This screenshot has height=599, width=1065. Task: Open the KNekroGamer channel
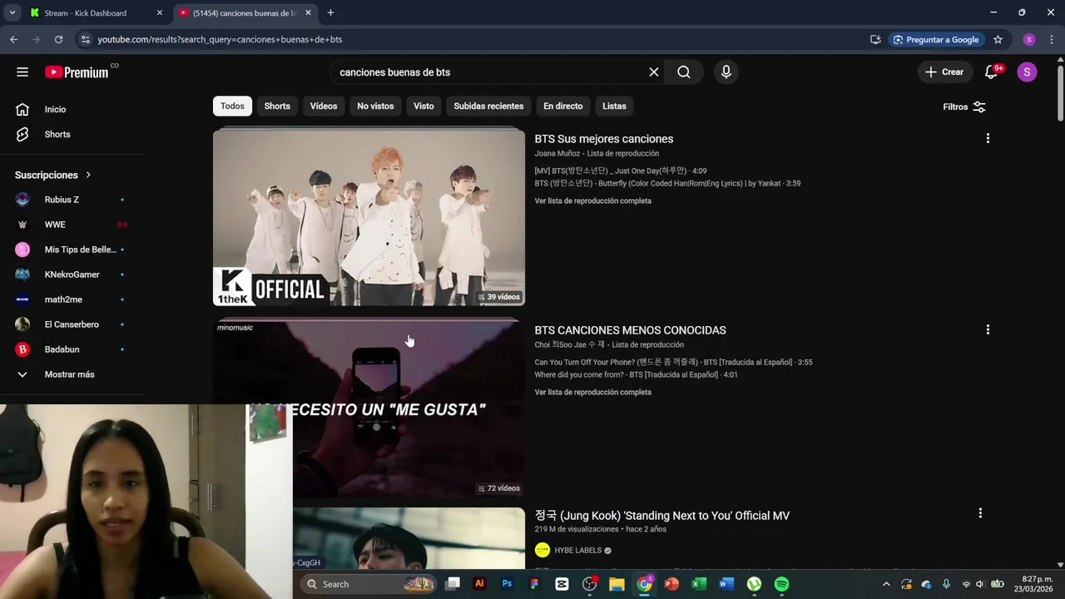click(72, 275)
